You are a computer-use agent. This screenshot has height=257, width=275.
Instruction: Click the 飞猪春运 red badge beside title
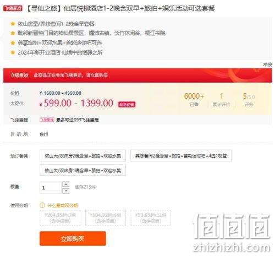[13, 8]
